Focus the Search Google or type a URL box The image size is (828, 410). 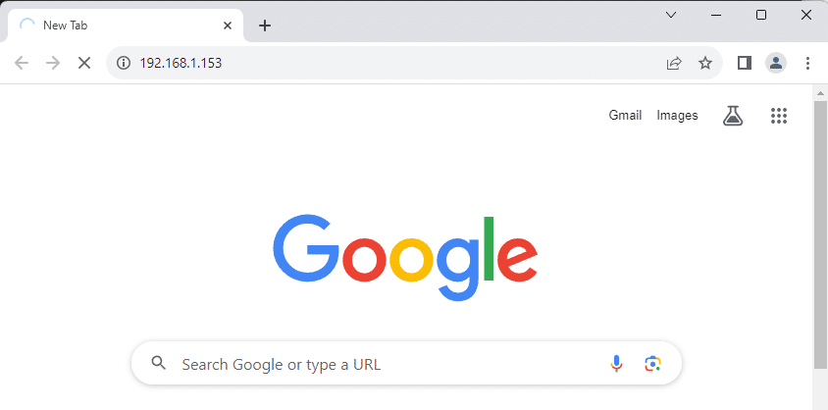coord(383,364)
